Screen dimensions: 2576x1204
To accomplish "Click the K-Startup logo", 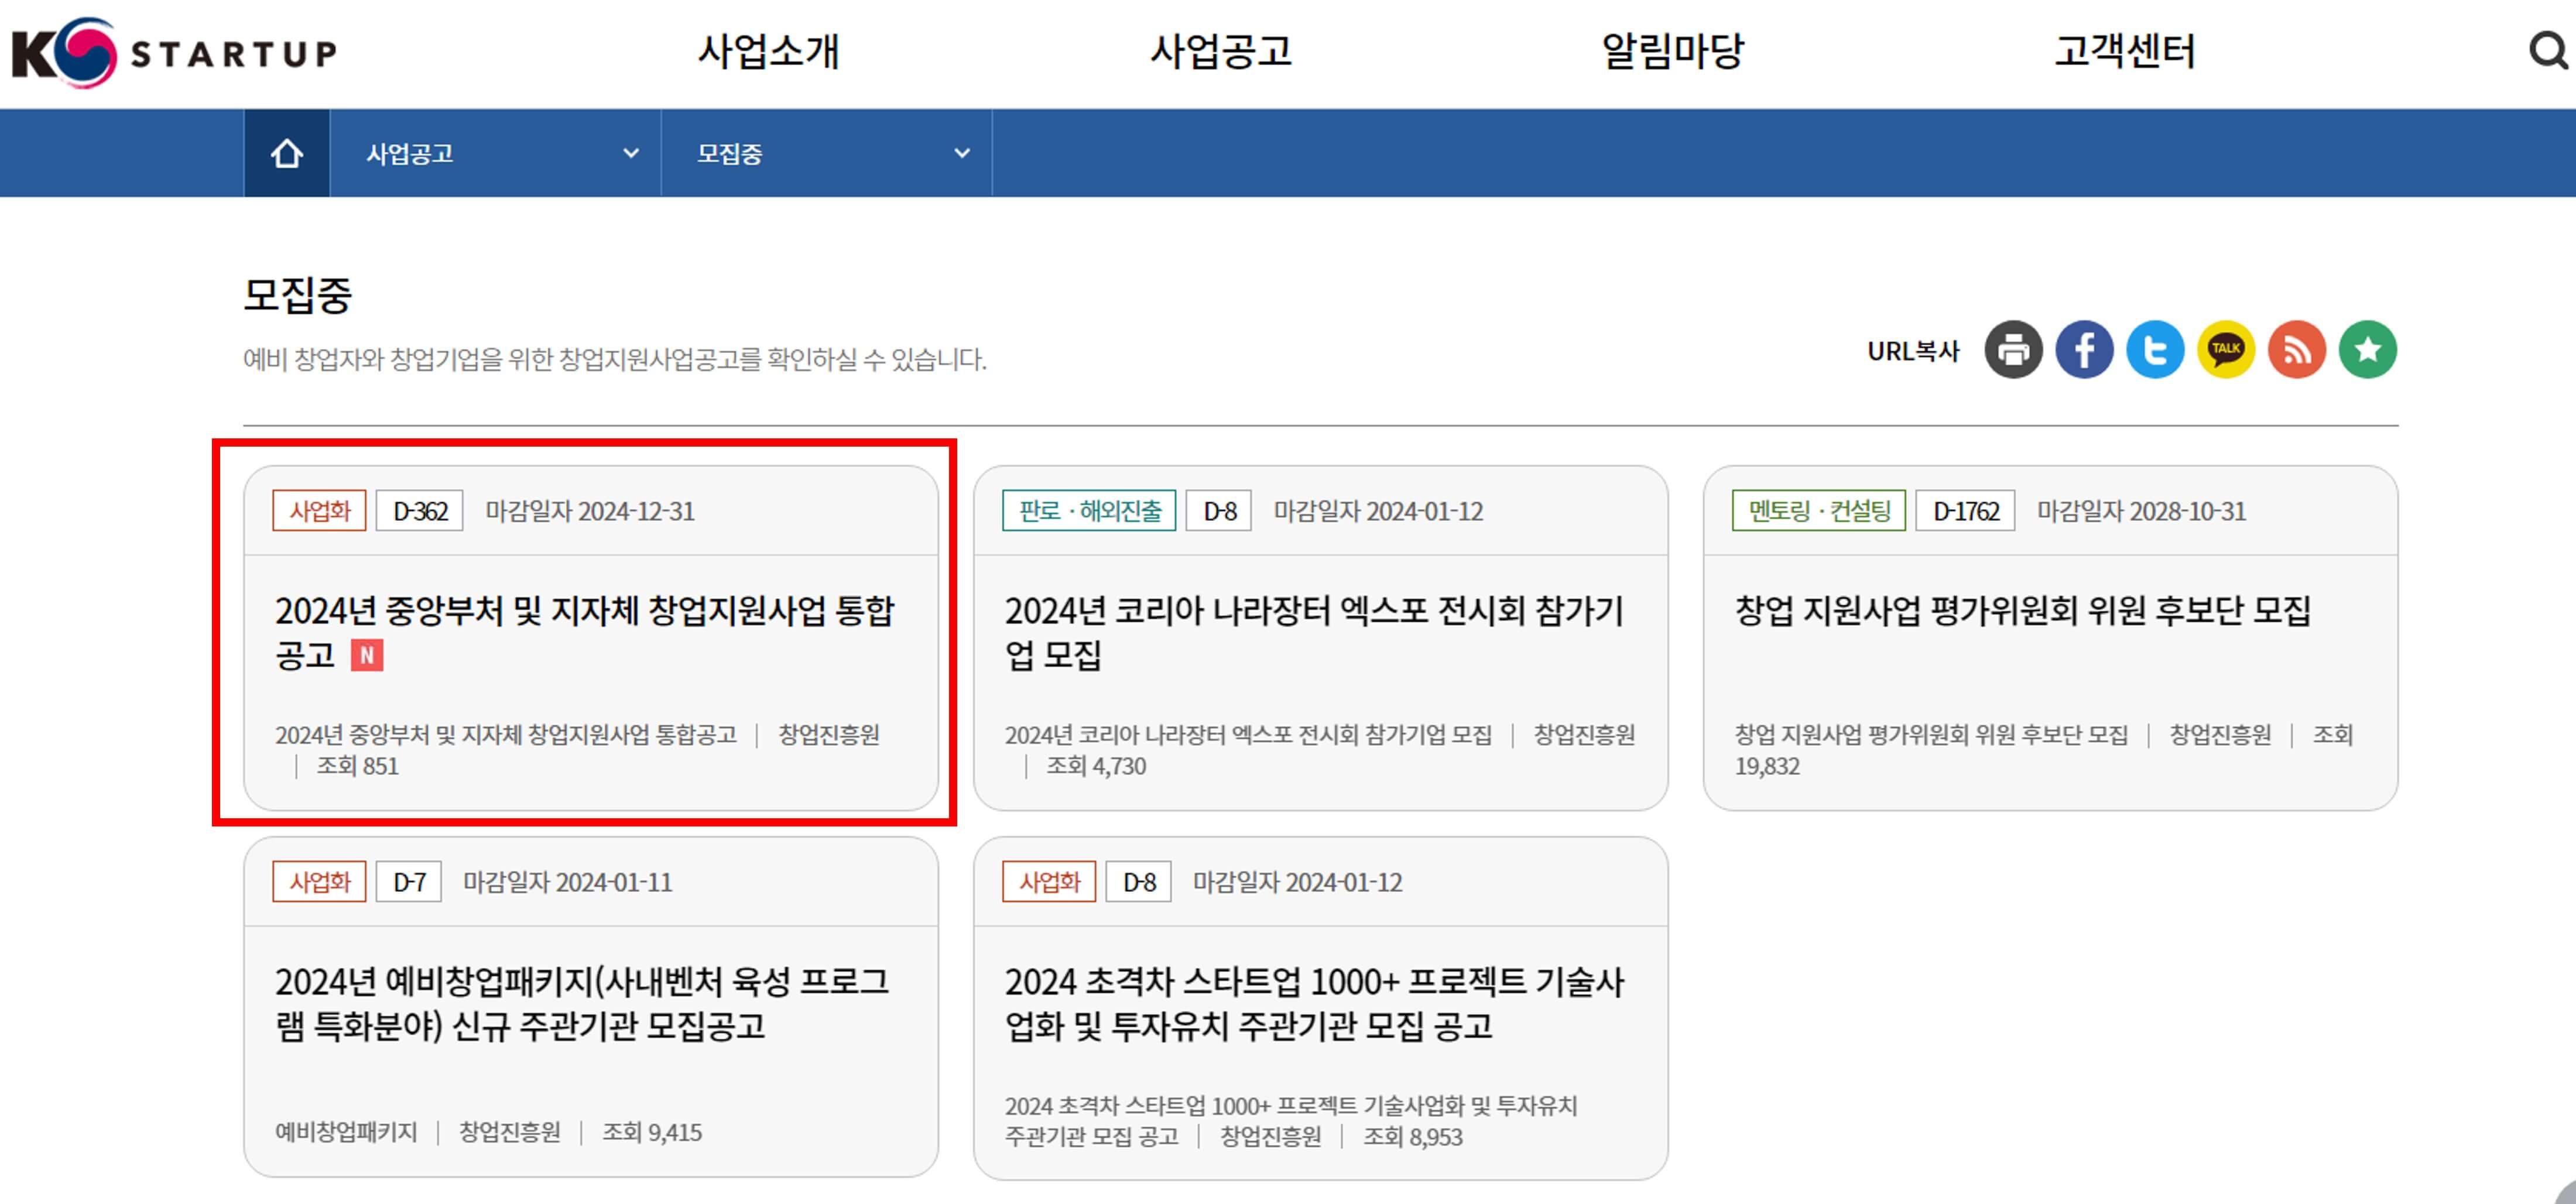I will coord(174,52).
